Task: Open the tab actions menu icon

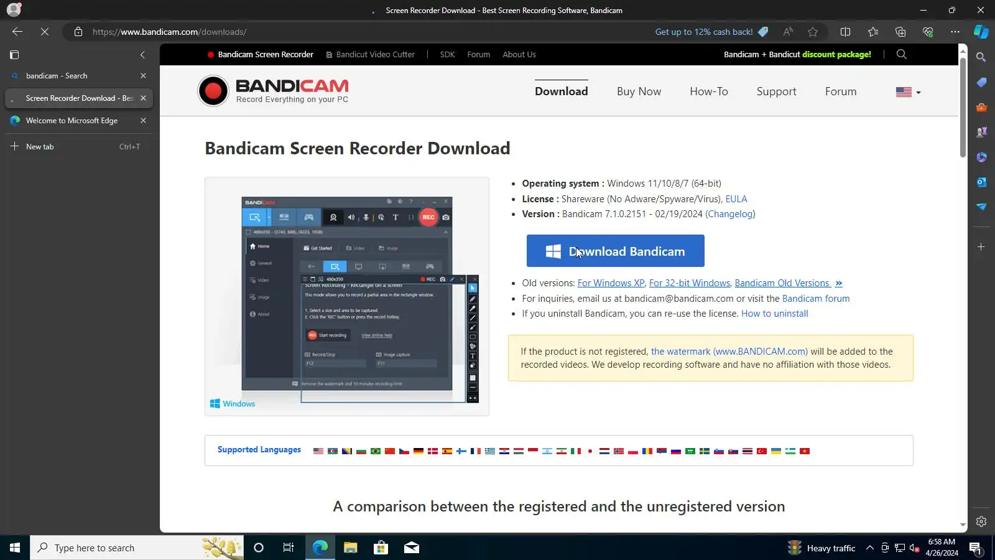Action: (14, 55)
